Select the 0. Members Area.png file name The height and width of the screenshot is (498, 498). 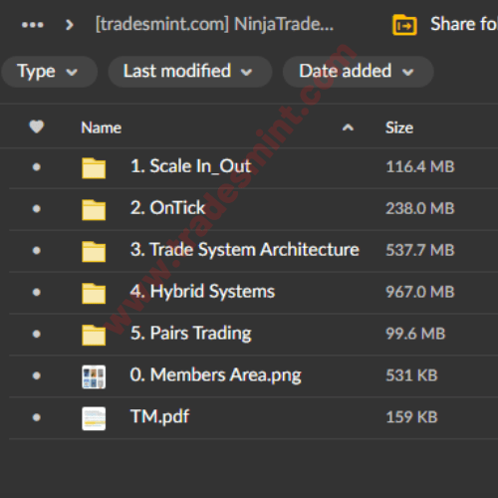coord(216,375)
